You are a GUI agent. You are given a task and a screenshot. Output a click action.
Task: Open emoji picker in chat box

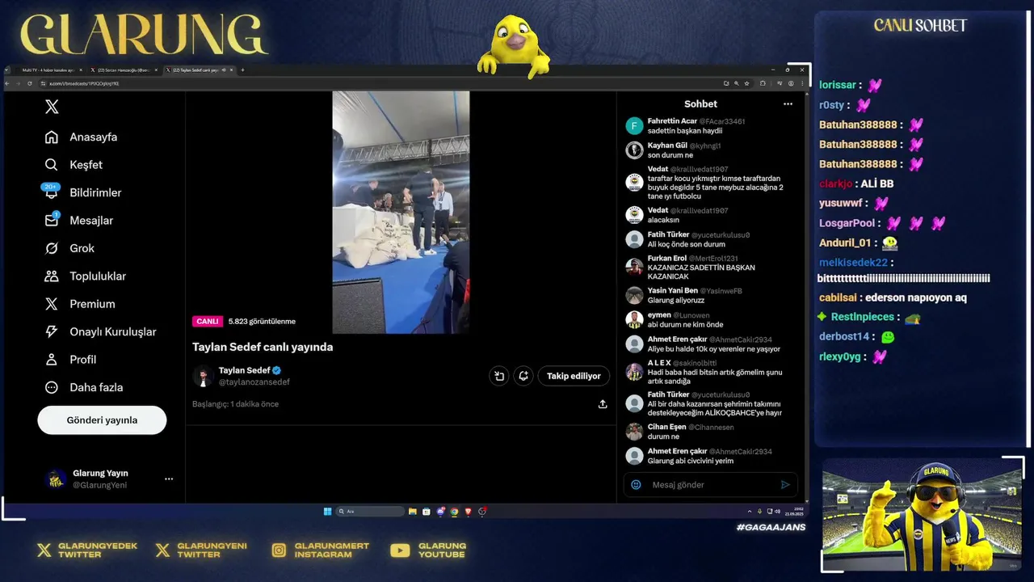(636, 485)
